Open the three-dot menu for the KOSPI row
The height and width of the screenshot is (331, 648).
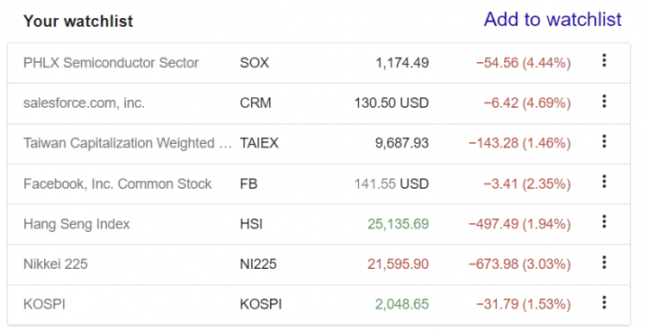(604, 302)
